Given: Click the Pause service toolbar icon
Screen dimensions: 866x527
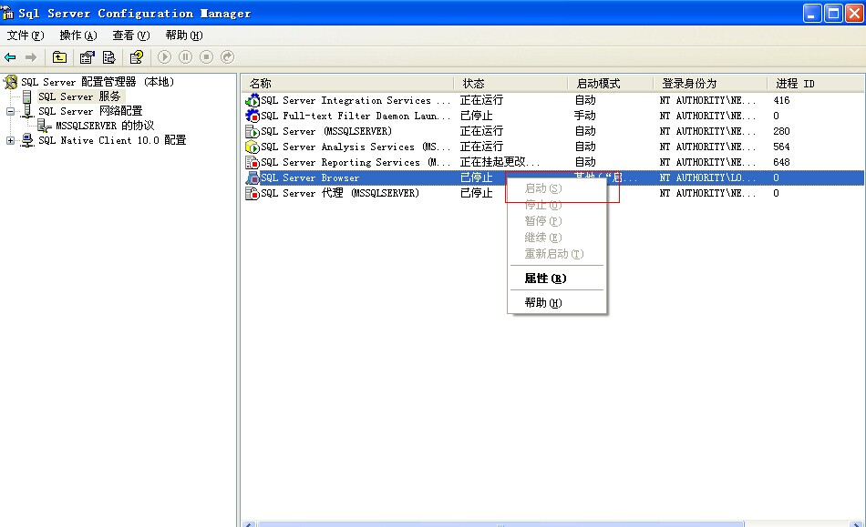Looking at the screenshot, I should tap(186, 56).
